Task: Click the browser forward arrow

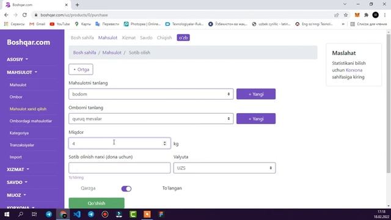Action: pos(15,15)
